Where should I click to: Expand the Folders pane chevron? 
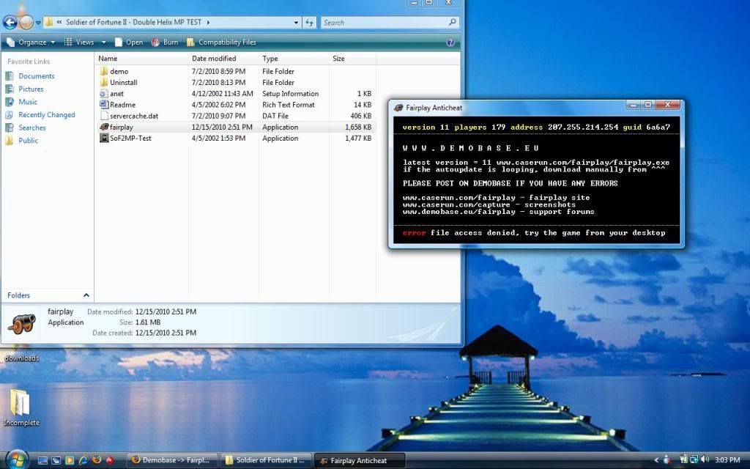coord(86,295)
